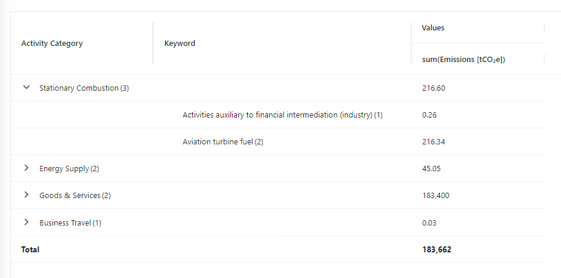Click the sum(Emissions [tCO₂e]) column header
The height and width of the screenshot is (278, 561).
463,60
